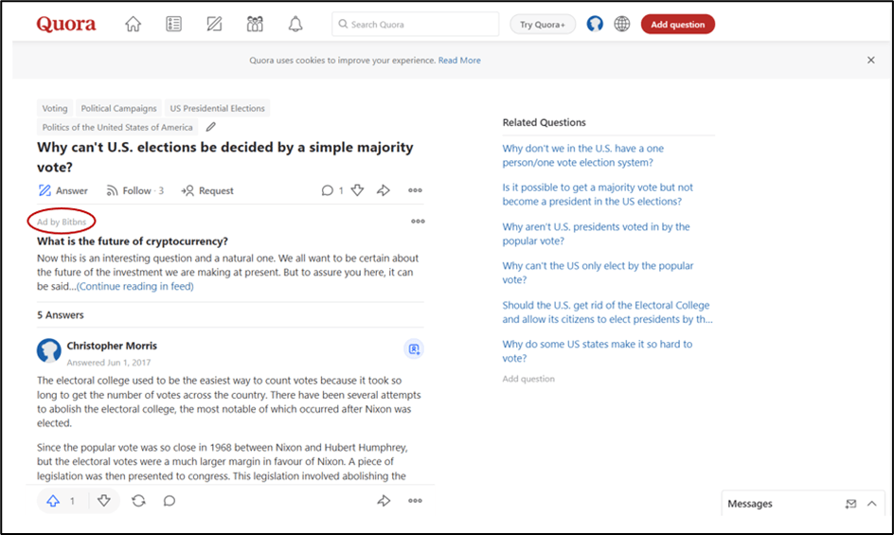894x535 pixels.
Task: Open the Voting topic tag
Action: tap(55, 108)
